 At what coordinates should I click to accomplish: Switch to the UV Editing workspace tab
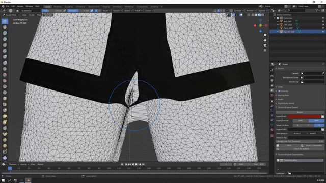[x=80, y=7]
